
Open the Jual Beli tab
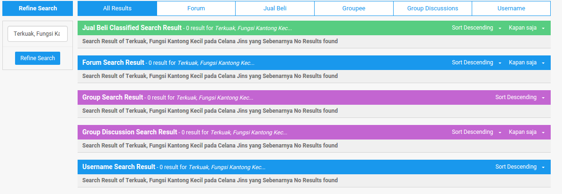(275, 8)
